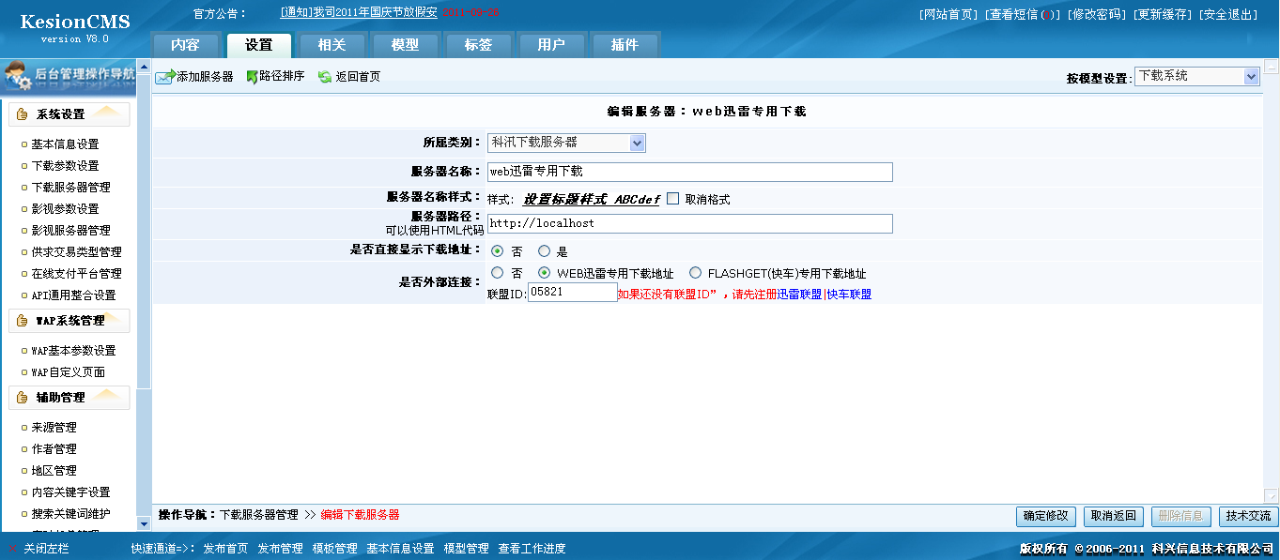This screenshot has height=560, width=1280.
Task: Select the FLASHGET(快车)专用下载地址 radio button
Action: [695, 273]
